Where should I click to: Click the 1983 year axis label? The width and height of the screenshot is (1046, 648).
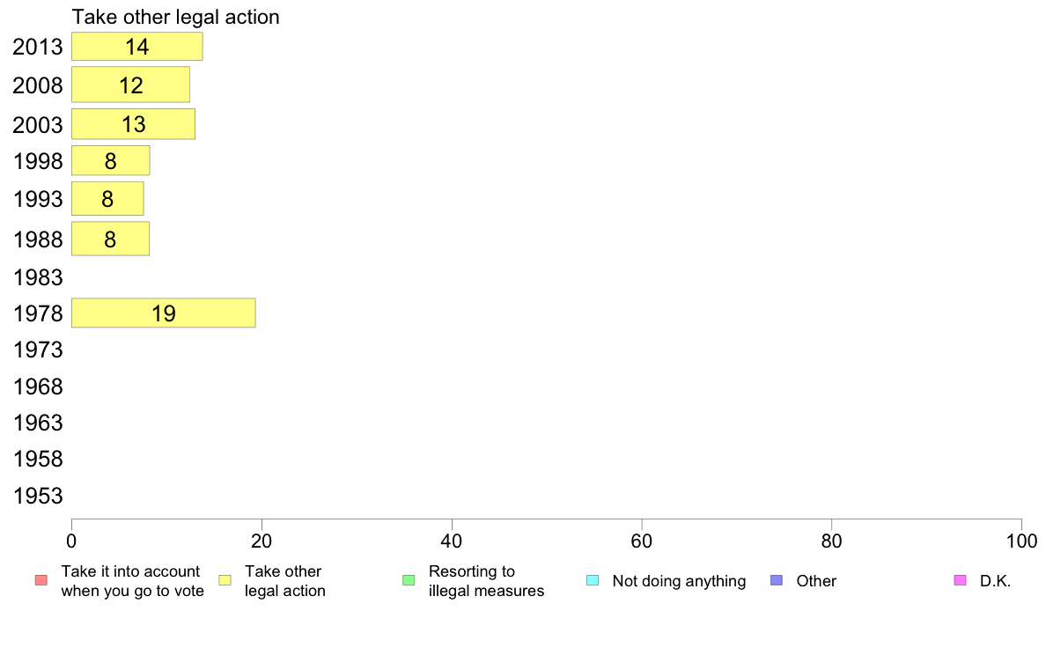click(38, 277)
